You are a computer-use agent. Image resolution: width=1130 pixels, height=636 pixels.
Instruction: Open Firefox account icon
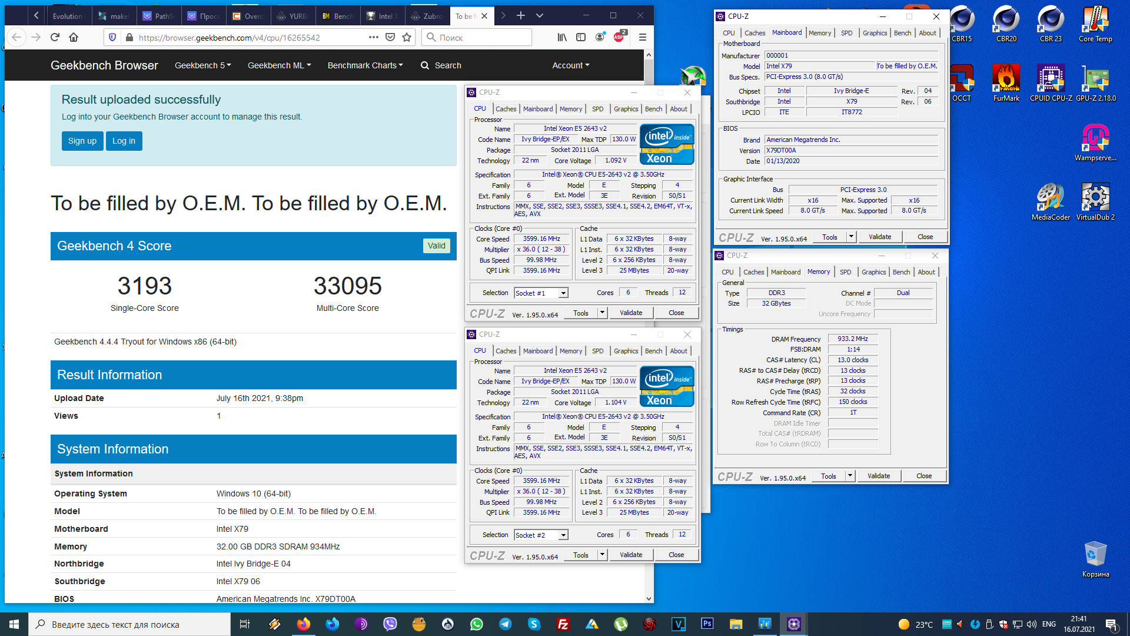tap(600, 37)
